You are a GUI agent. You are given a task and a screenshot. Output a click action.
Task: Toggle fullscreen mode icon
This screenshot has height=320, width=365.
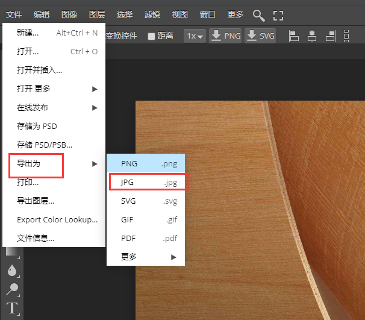278,15
